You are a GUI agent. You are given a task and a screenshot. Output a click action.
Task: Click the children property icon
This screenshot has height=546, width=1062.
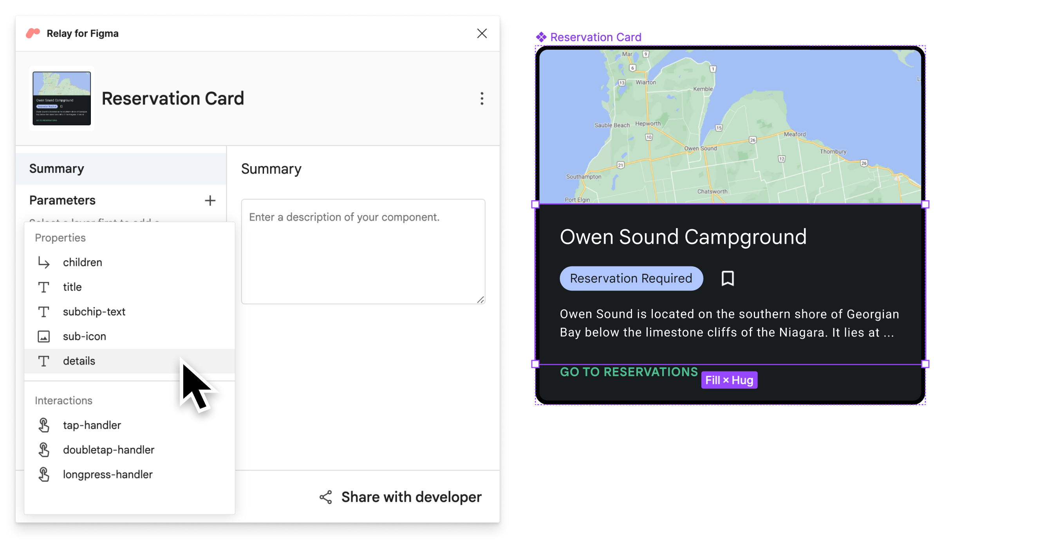[x=43, y=262]
